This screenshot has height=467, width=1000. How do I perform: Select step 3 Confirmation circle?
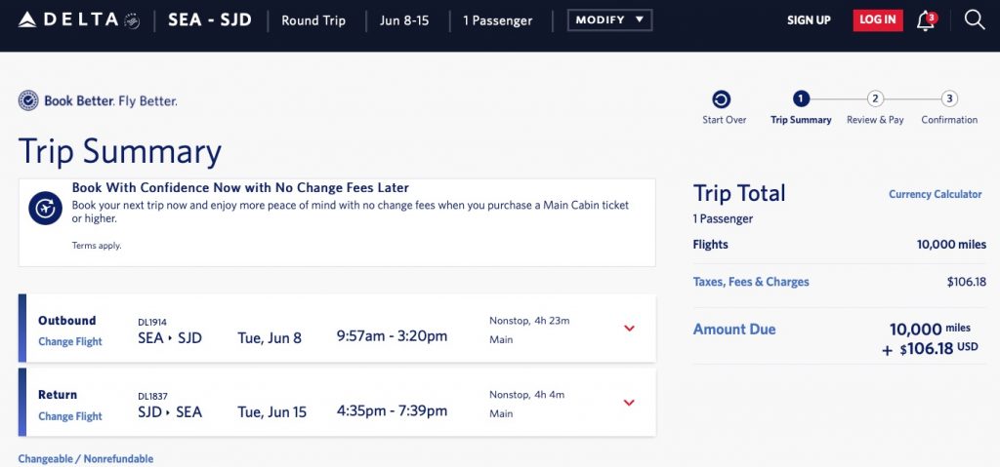click(x=949, y=98)
